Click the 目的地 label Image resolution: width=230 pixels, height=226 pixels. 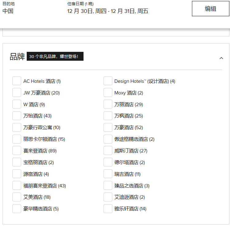(x=9, y=4)
